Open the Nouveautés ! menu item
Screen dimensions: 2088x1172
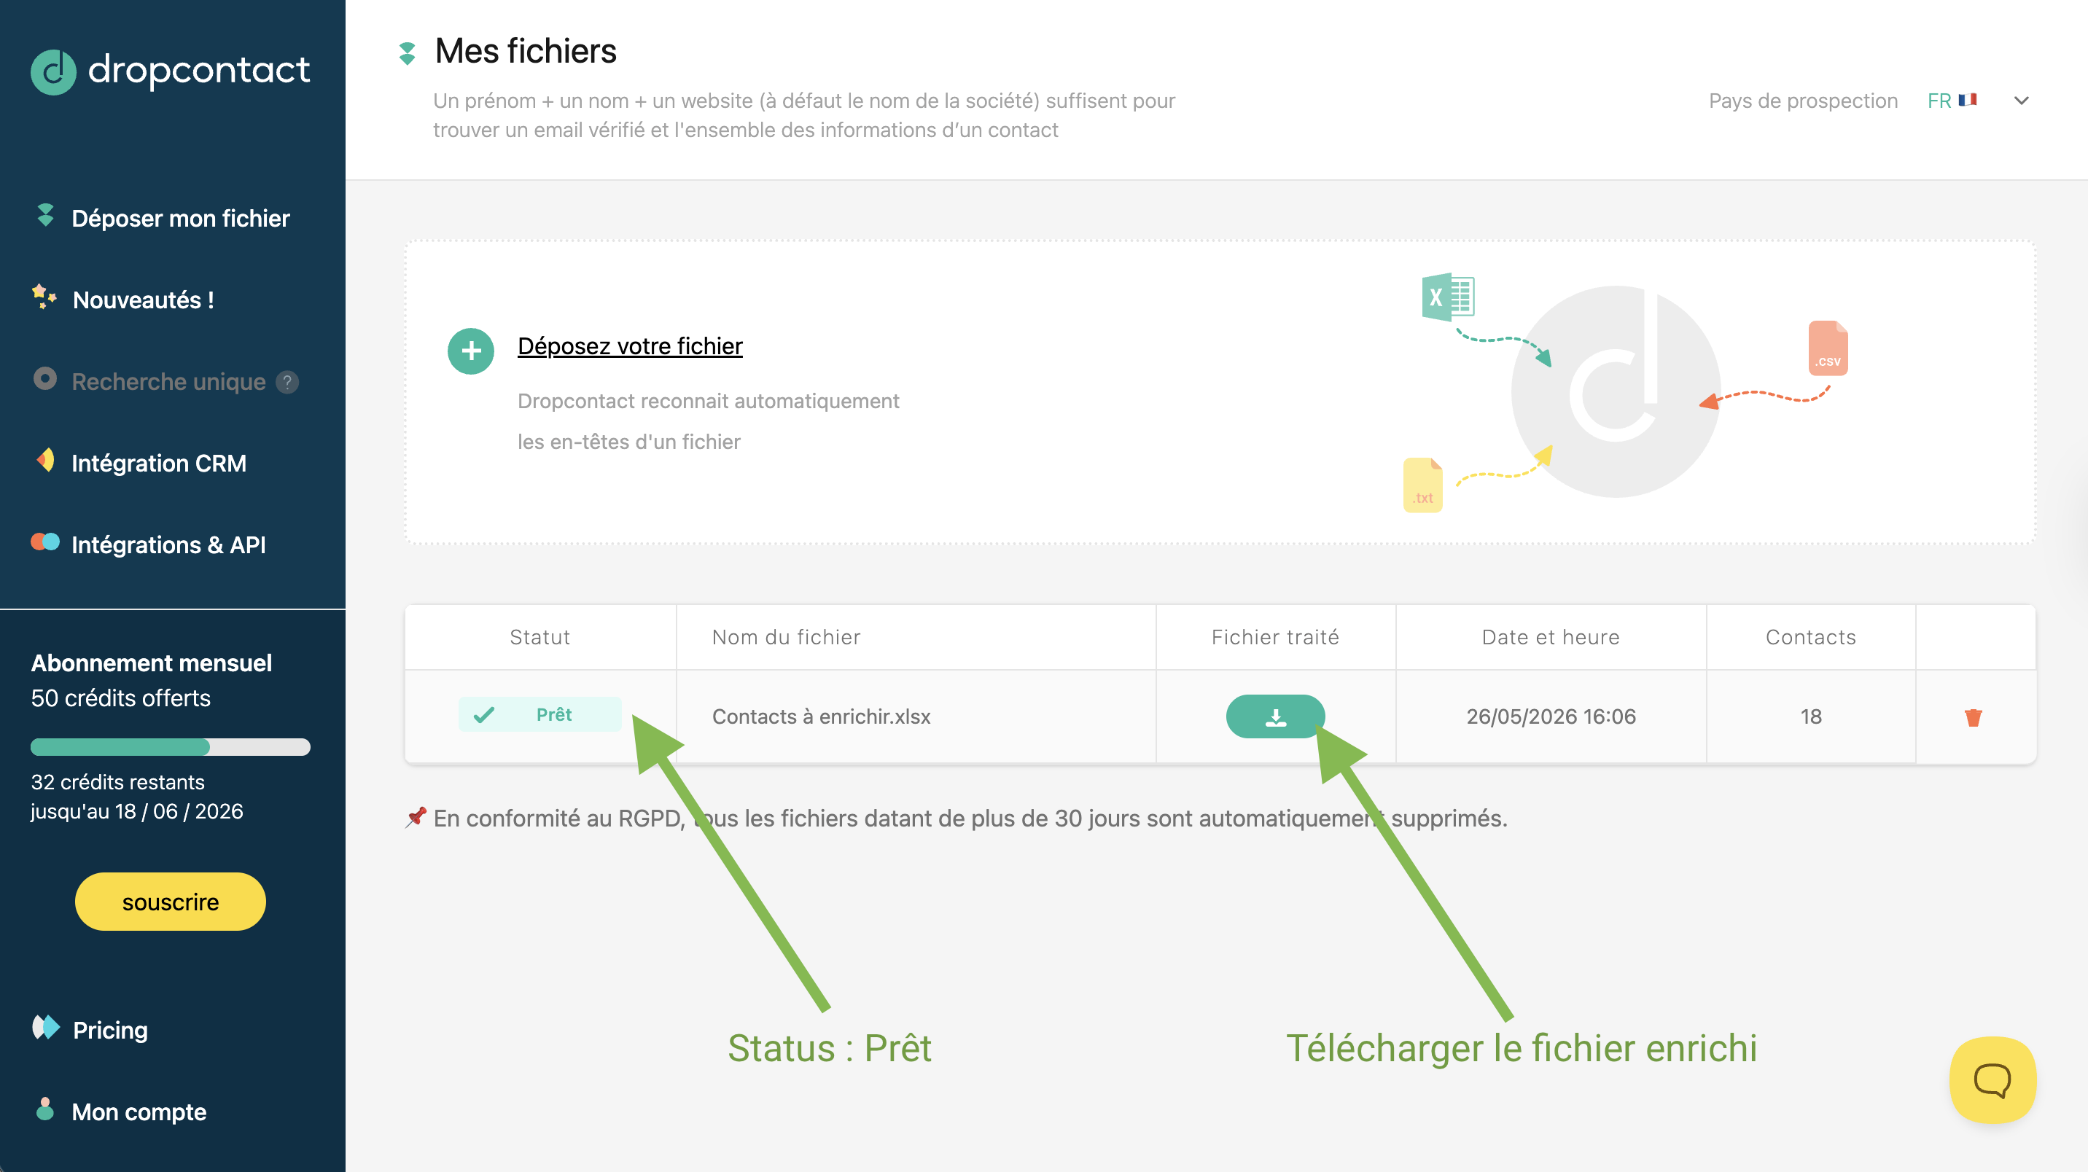(144, 300)
